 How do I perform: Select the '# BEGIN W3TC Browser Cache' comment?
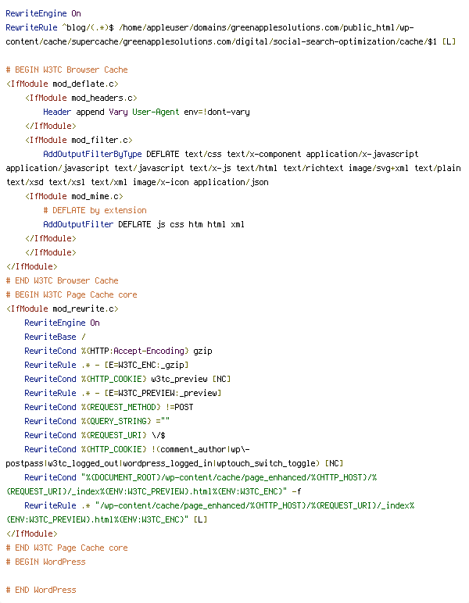click(x=66, y=70)
